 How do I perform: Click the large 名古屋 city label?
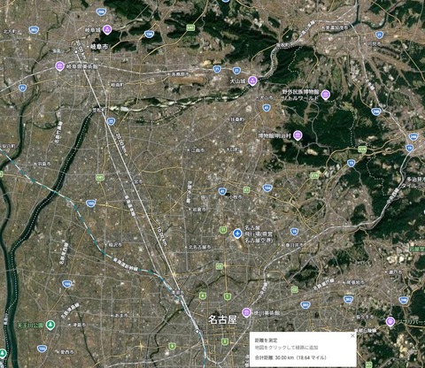(x=222, y=319)
